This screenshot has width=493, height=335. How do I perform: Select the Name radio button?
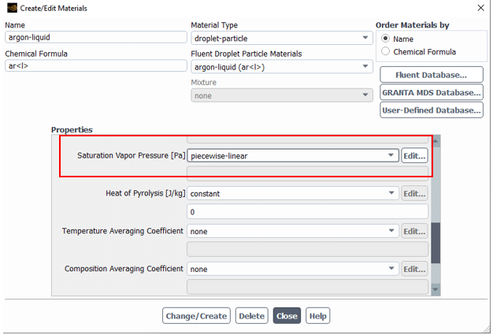click(x=385, y=39)
